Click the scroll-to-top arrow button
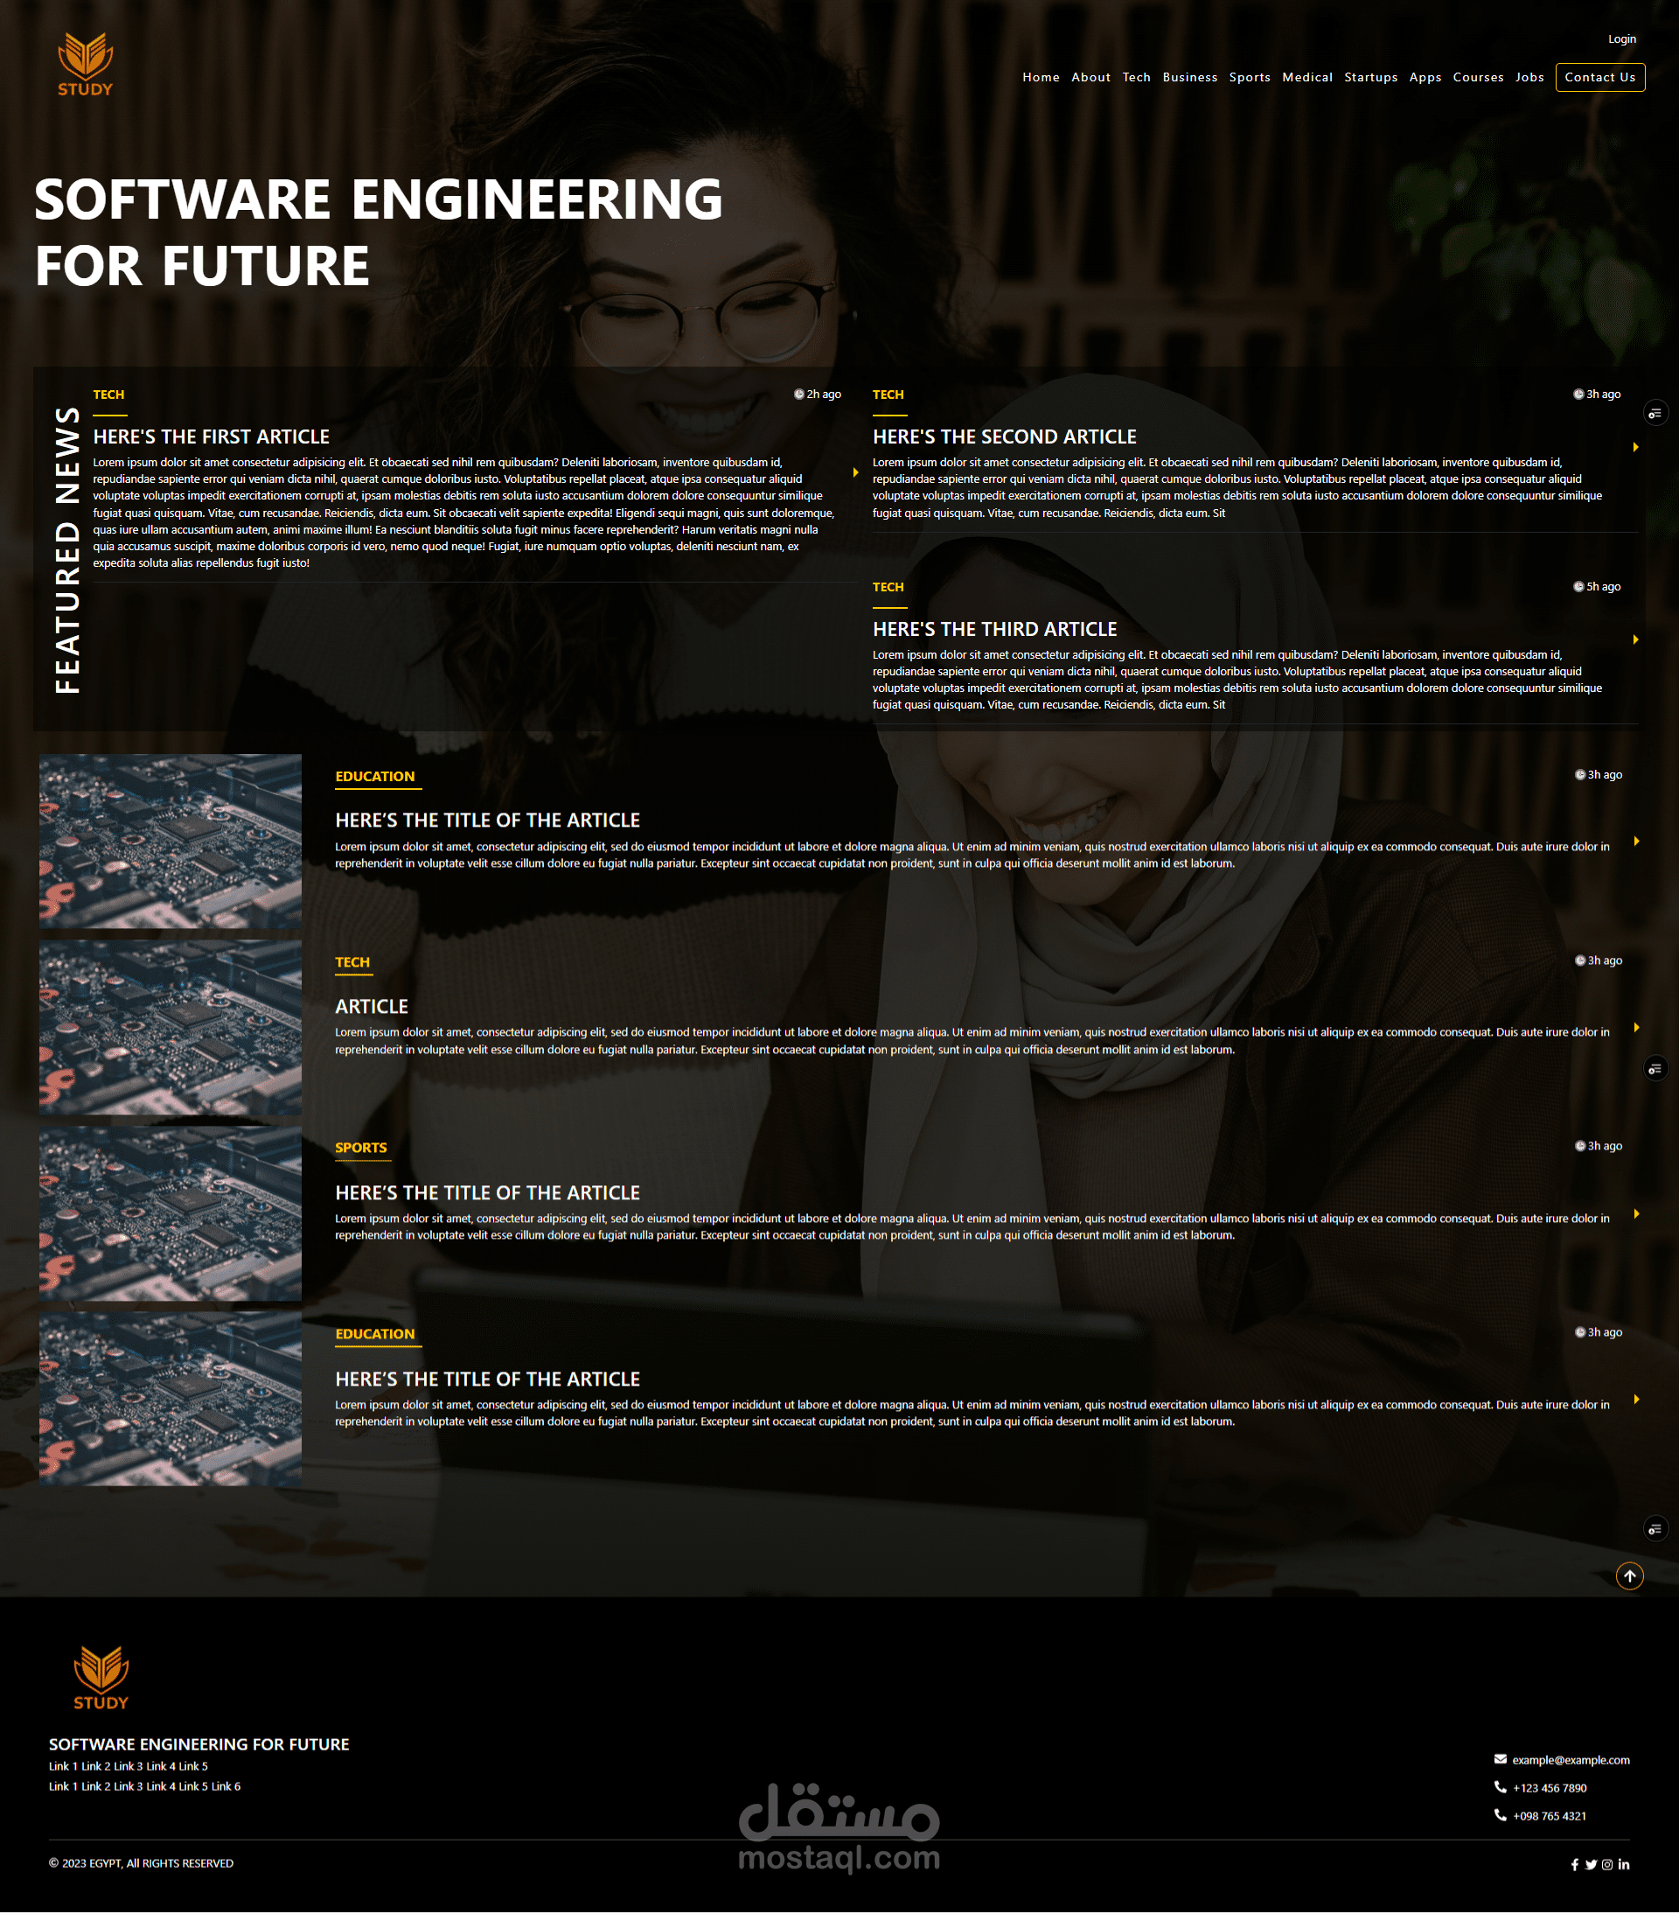 click(x=1629, y=1576)
